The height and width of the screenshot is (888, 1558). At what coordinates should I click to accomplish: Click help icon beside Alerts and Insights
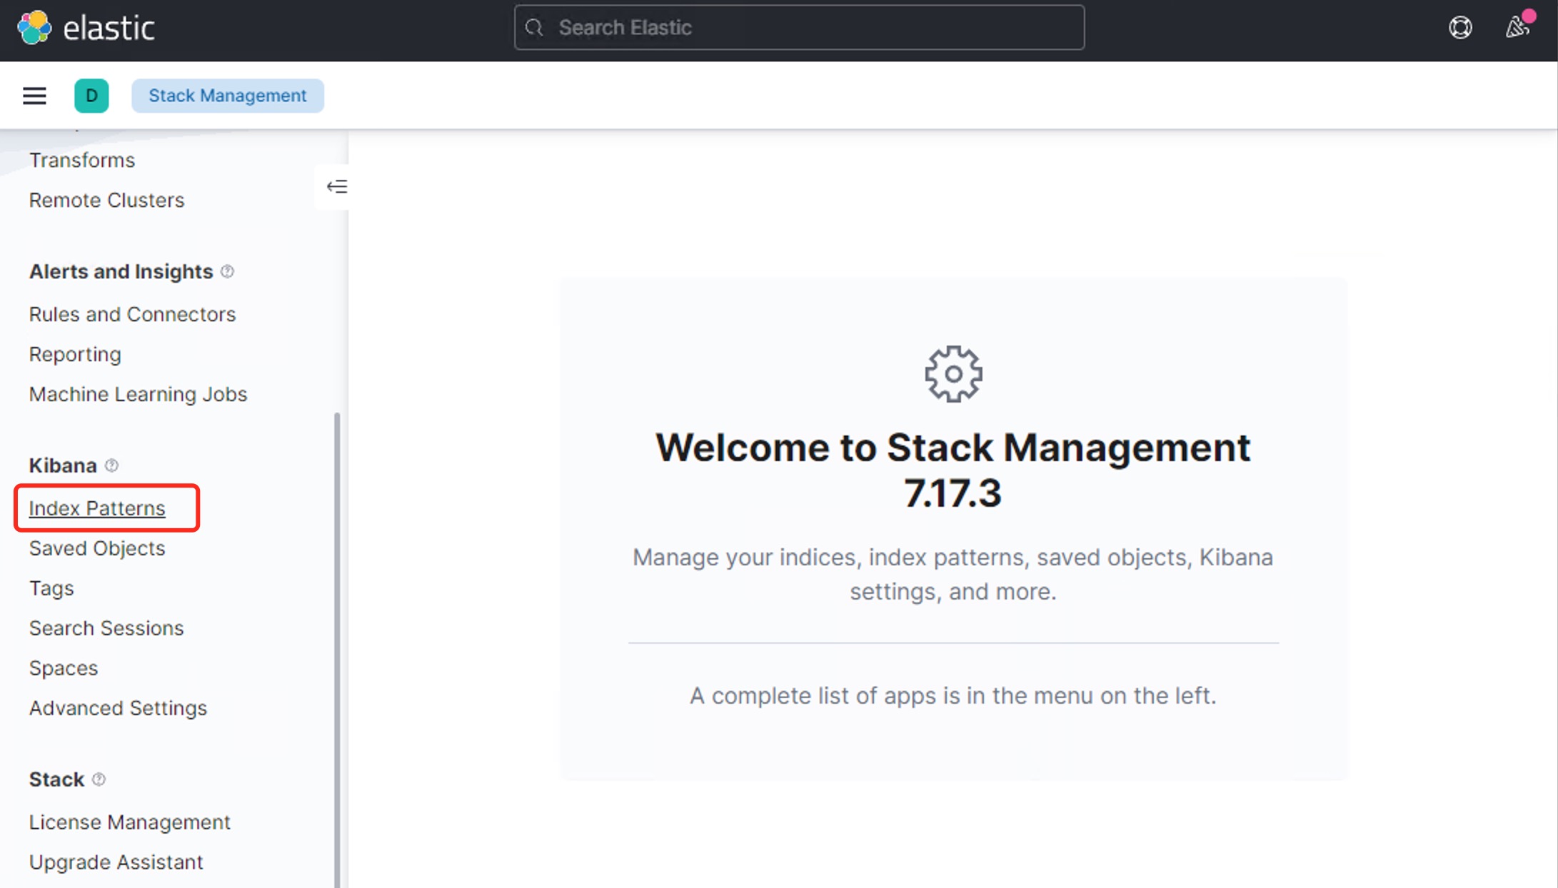pyautogui.click(x=227, y=271)
